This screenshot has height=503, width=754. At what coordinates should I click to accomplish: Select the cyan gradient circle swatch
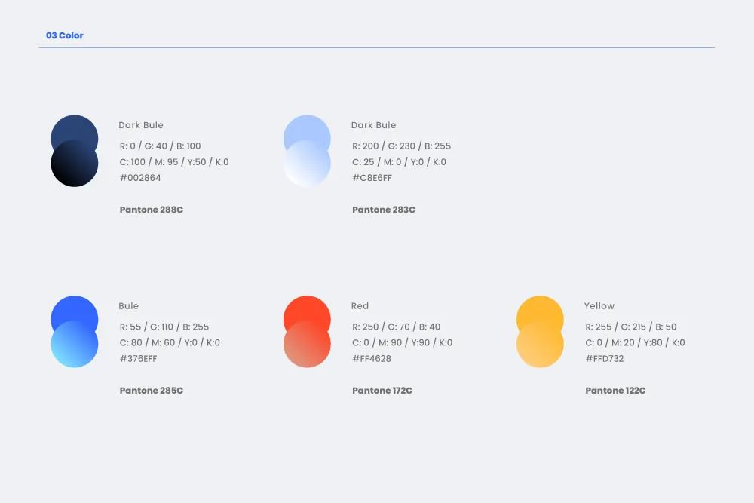pyautogui.click(x=74, y=347)
